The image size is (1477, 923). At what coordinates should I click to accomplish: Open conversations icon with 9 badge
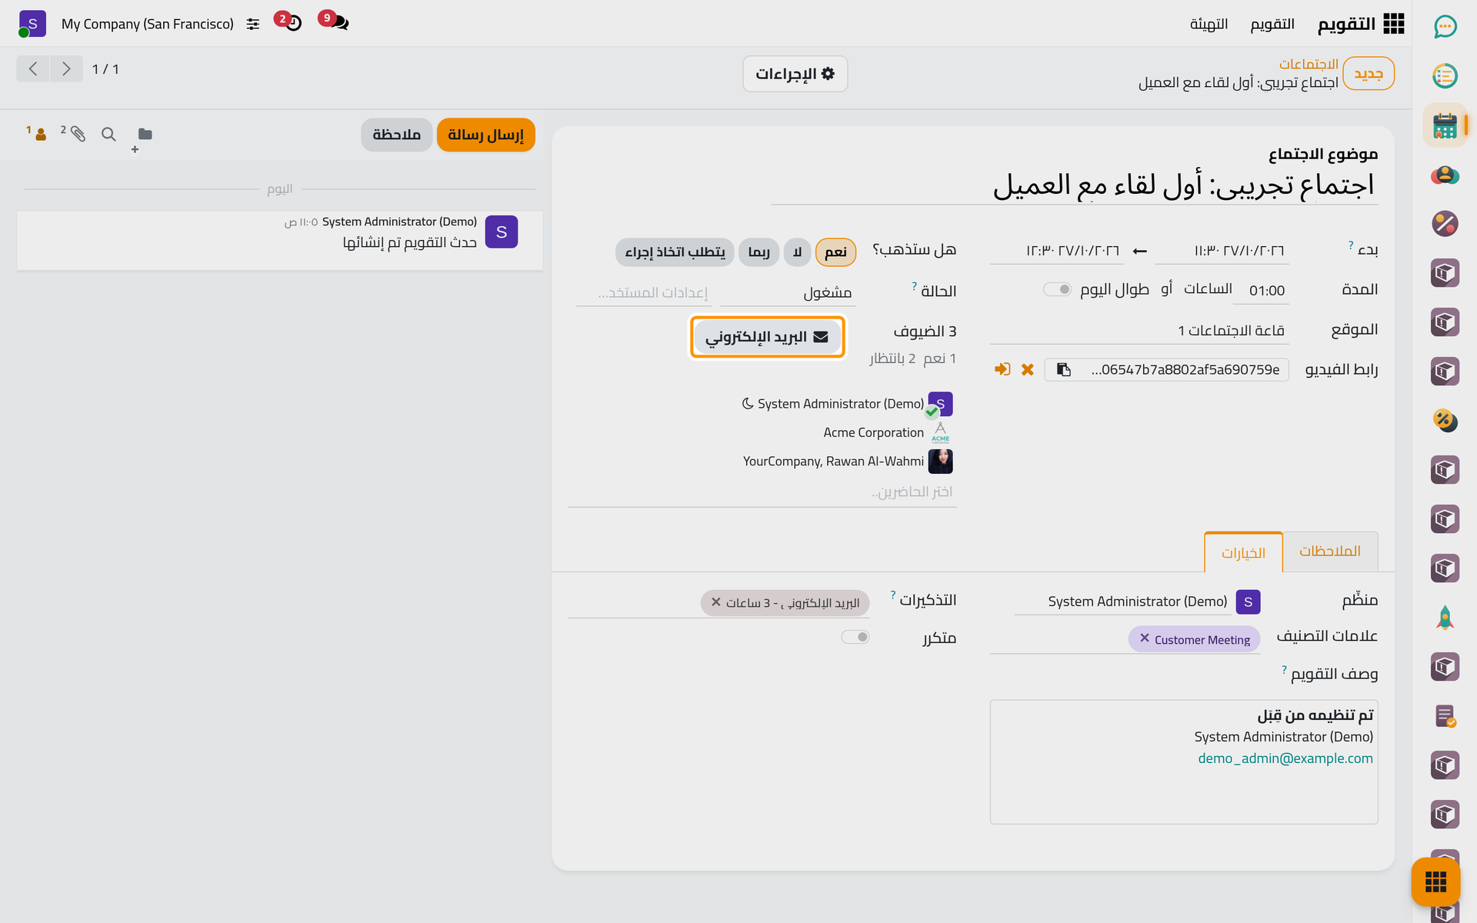point(339,23)
